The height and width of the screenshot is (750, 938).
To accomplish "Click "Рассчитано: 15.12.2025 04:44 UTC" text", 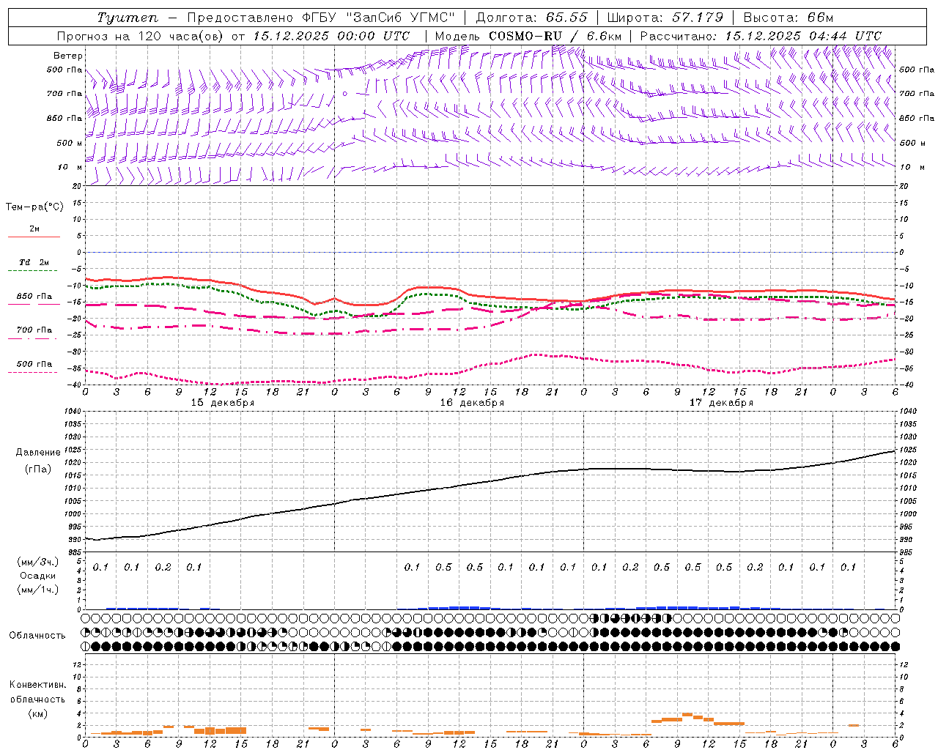I will pos(760,36).
